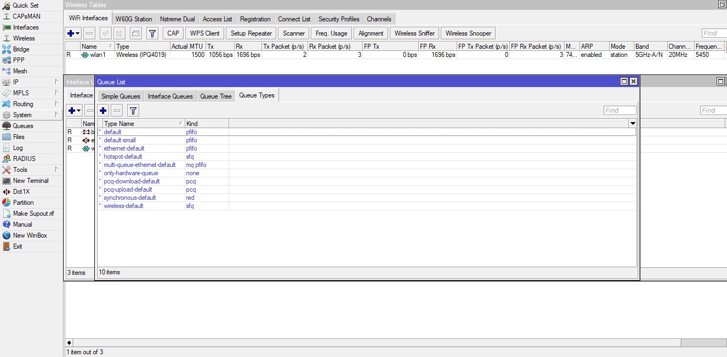Open Registration tab
Viewport: 727px width, 357px height.
tap(255, 19)
